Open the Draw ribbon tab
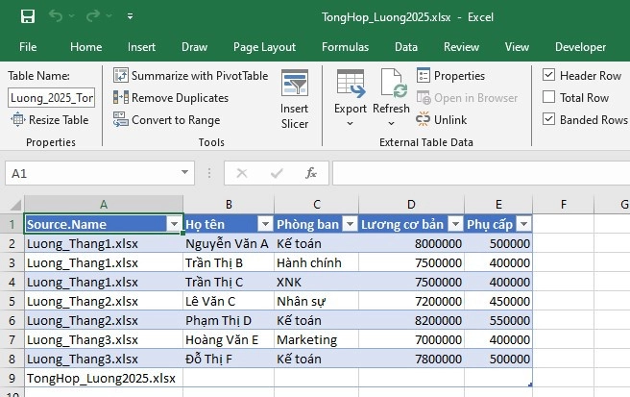 tap(194, 47)
